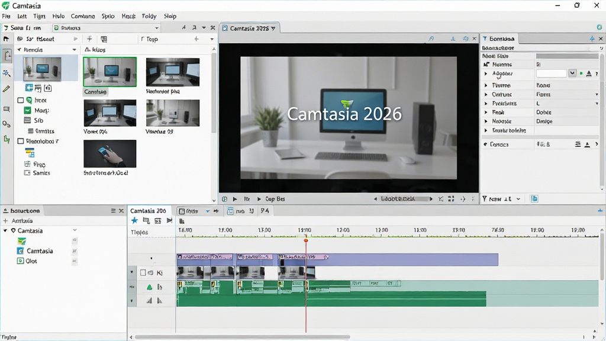
Task: Select the hand-holding-phone media thumbnail
Action: 109,153
